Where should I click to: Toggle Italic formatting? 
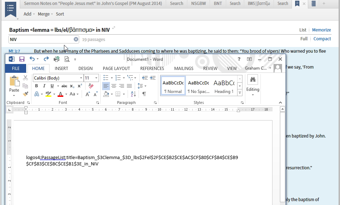pos(44,86)
